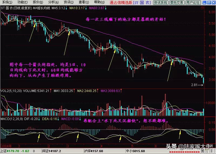Click the VOLUME:5341.21 value
Image resolution: width=216 pixels, height=154 pixels.
(x=36, y=91)
